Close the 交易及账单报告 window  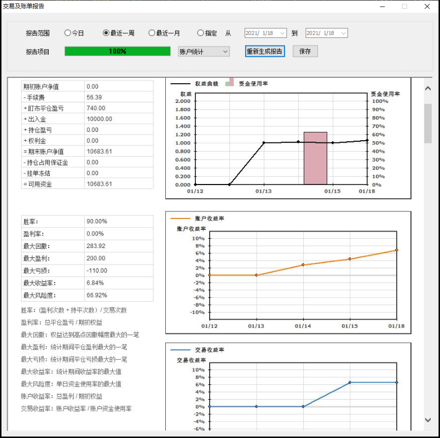coord(427,7)
